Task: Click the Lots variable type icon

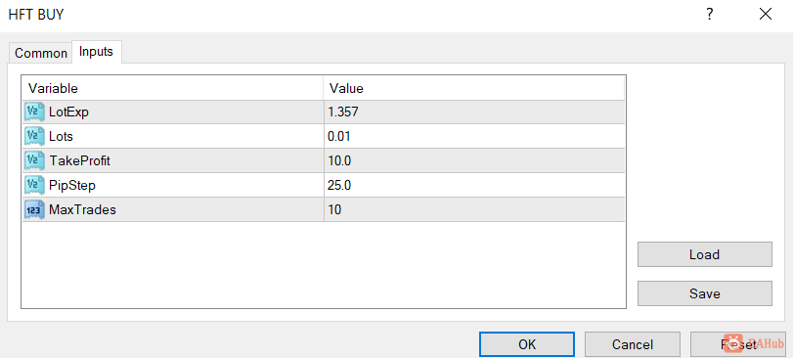Action: coord(34,137)
